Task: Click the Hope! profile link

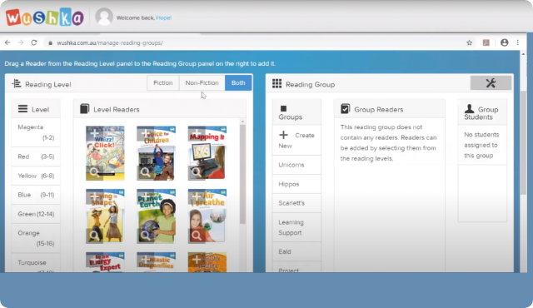Action: coord(164,18)
